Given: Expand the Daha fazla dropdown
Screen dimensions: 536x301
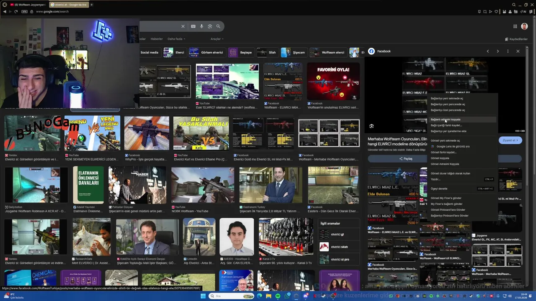Looking at the screenshot, I should coord(176,39).
